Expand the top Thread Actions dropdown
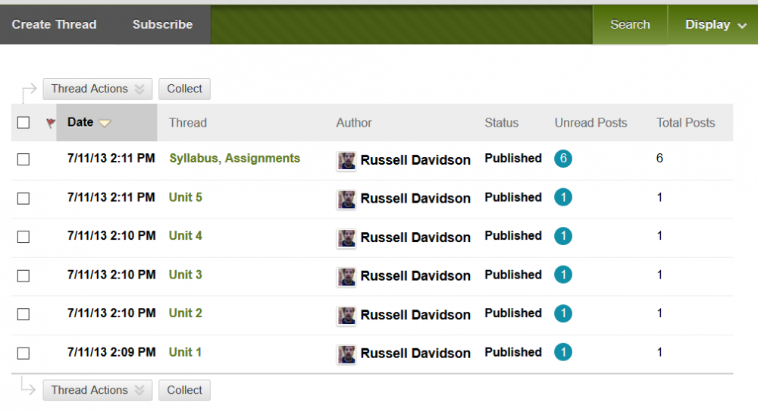This screenshot has width=758, height=412. (97, 89)
